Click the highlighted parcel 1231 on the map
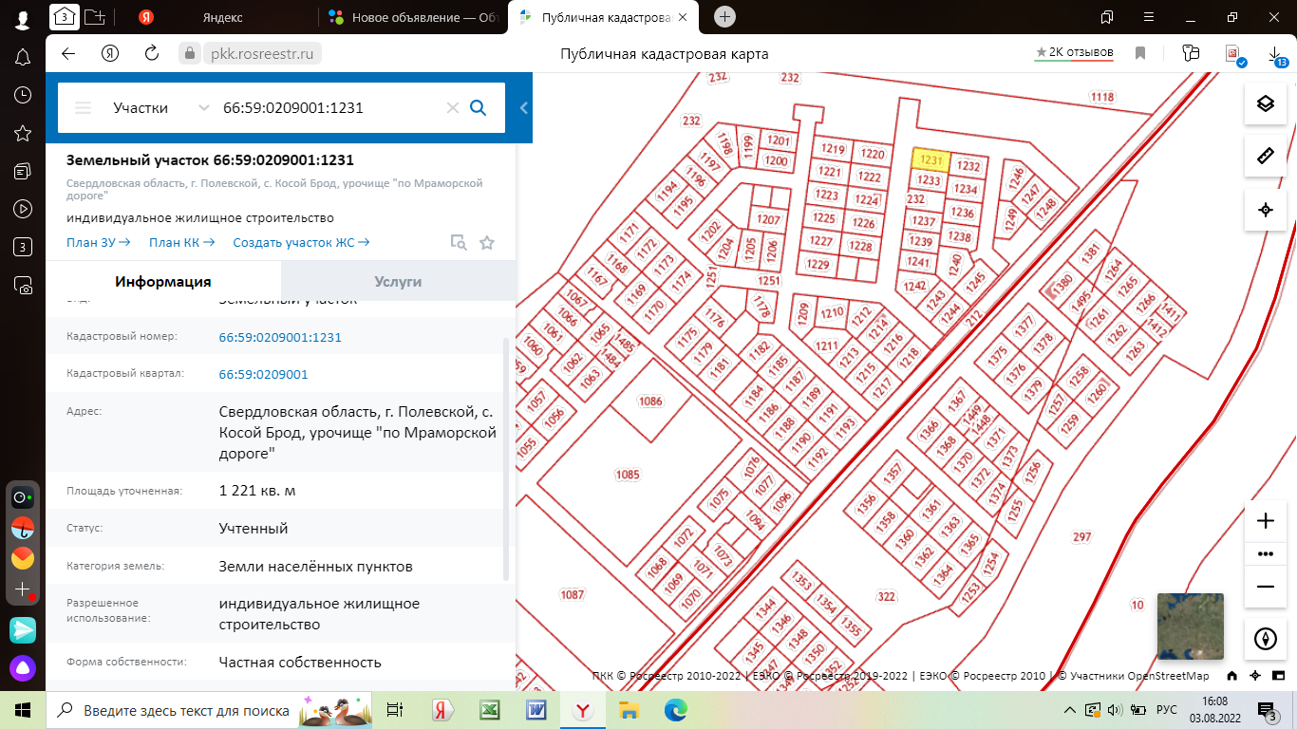 point(931,160)
